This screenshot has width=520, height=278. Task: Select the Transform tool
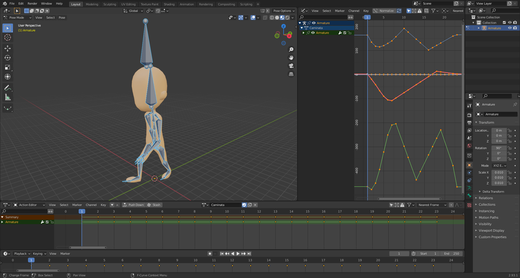tap(8, 77)
